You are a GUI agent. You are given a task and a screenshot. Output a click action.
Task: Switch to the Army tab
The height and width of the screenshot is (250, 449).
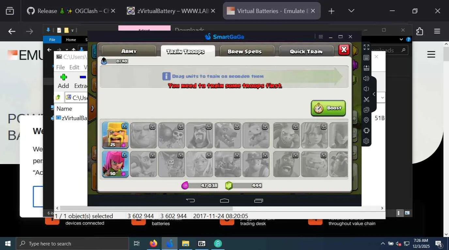129,51
